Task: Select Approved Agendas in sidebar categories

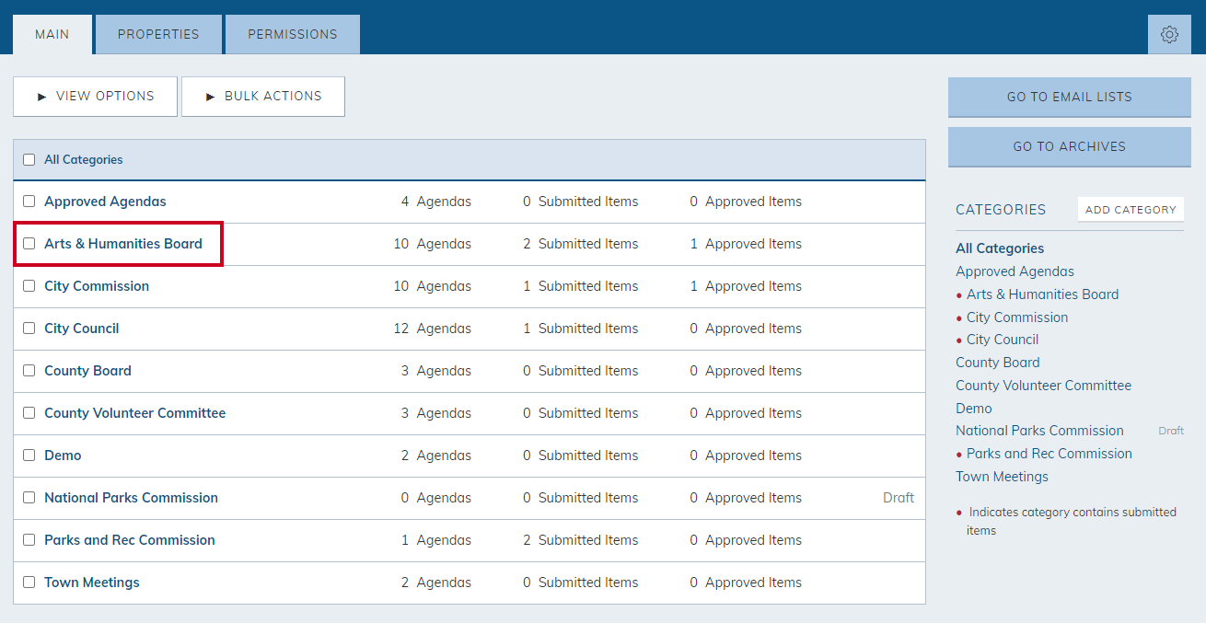Action: pos(1015,271)
